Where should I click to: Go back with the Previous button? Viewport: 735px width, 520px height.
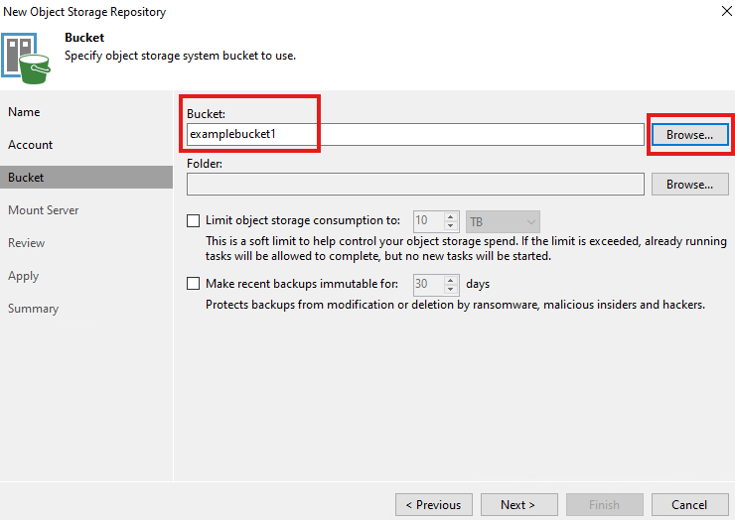pyautogui.click(x=433, y=504)
